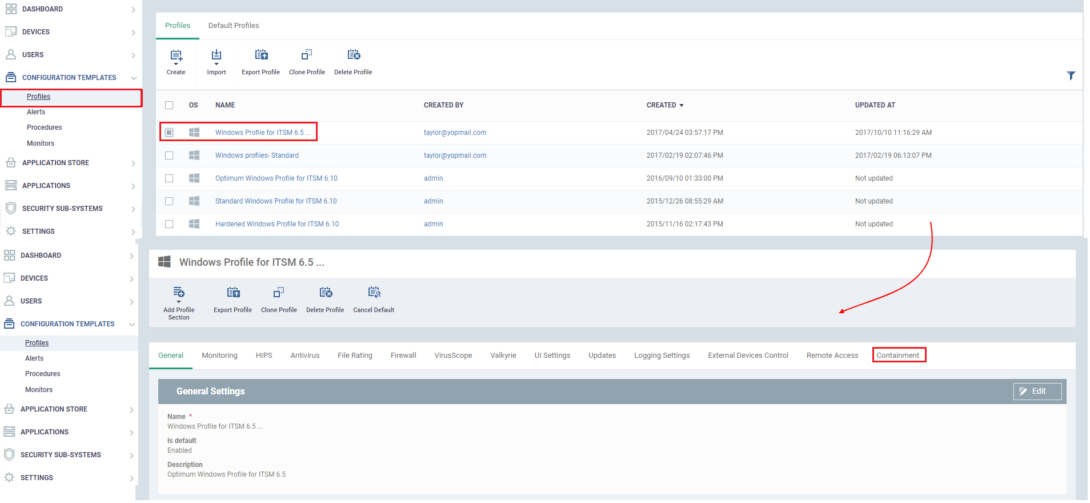Click Clone Profile icon in top toolbar
The image size is (1090, 503).
click(307, 54)
